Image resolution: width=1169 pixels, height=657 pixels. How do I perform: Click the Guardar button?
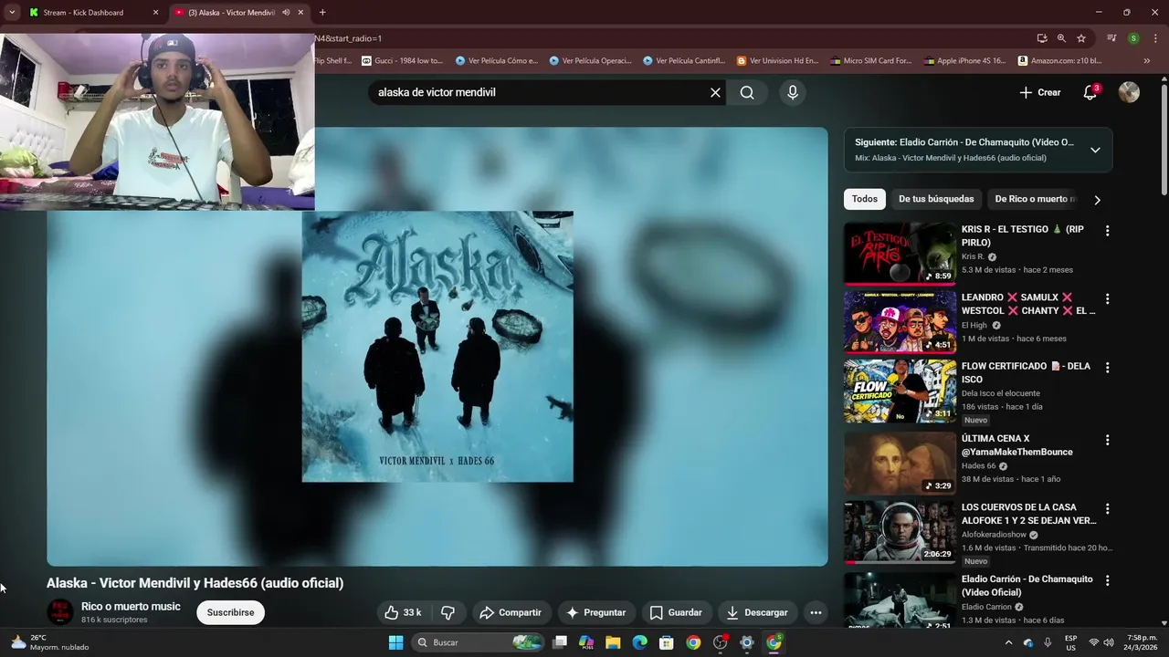coord(676,612)
